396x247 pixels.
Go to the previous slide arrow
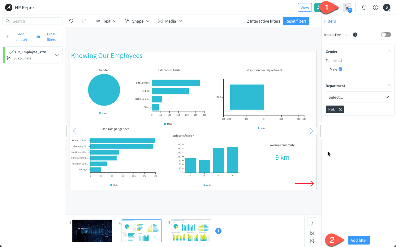click(75, 131)
